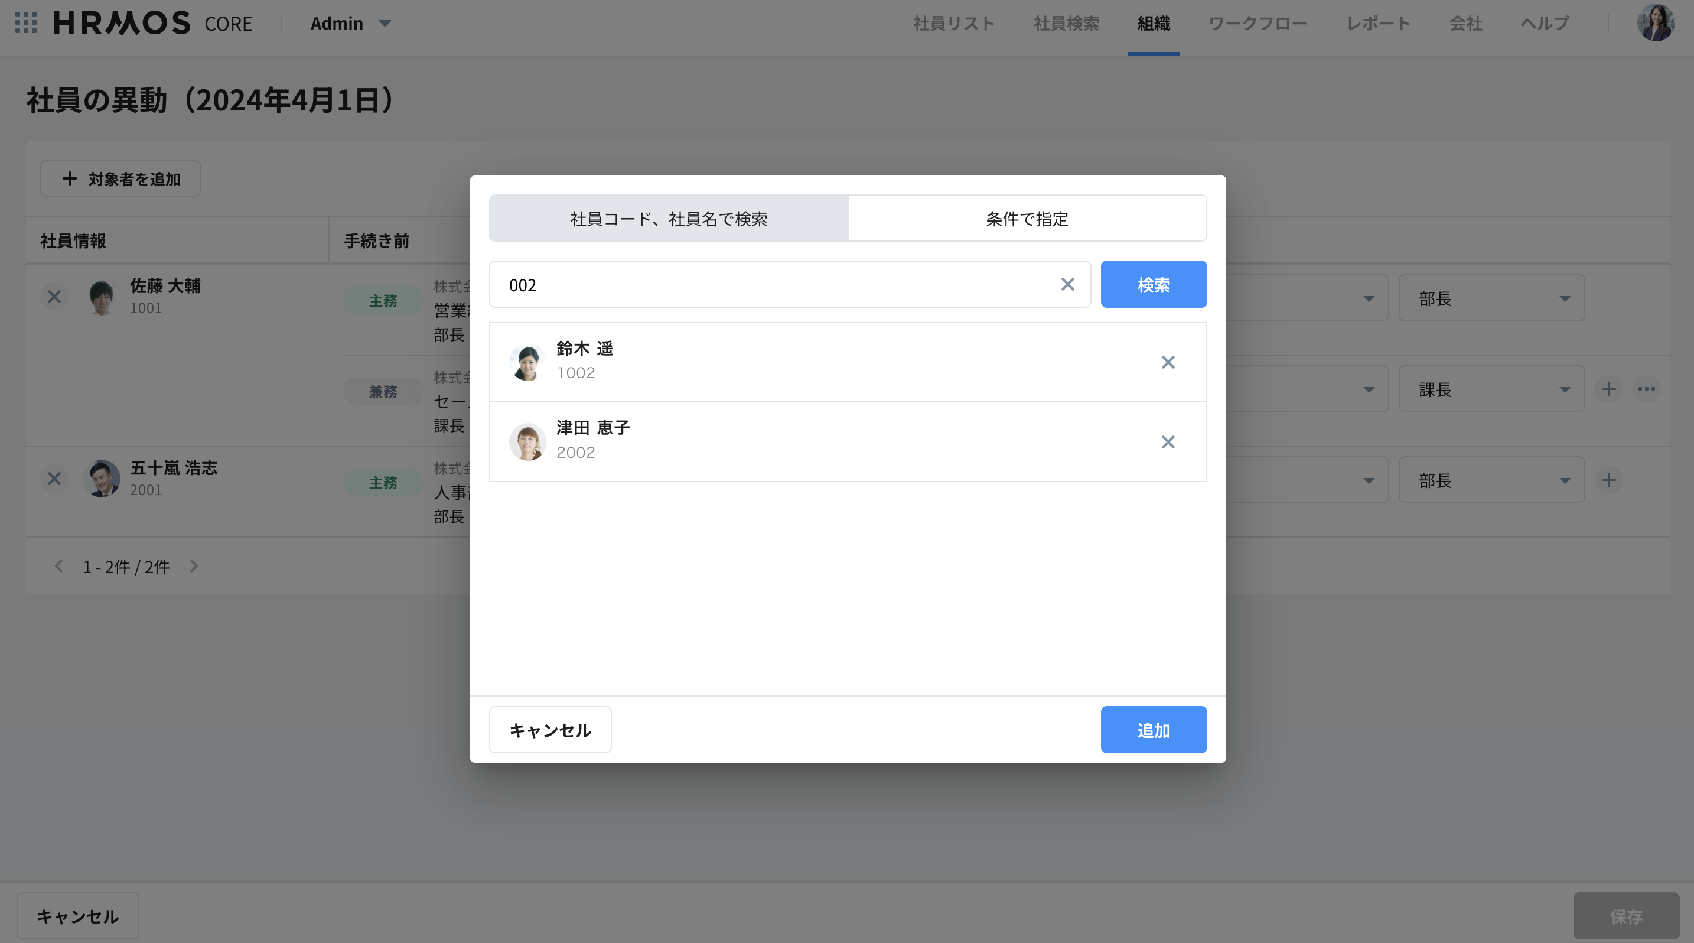
Task: Open the app launcher grid icon
Action: (25, 23)
